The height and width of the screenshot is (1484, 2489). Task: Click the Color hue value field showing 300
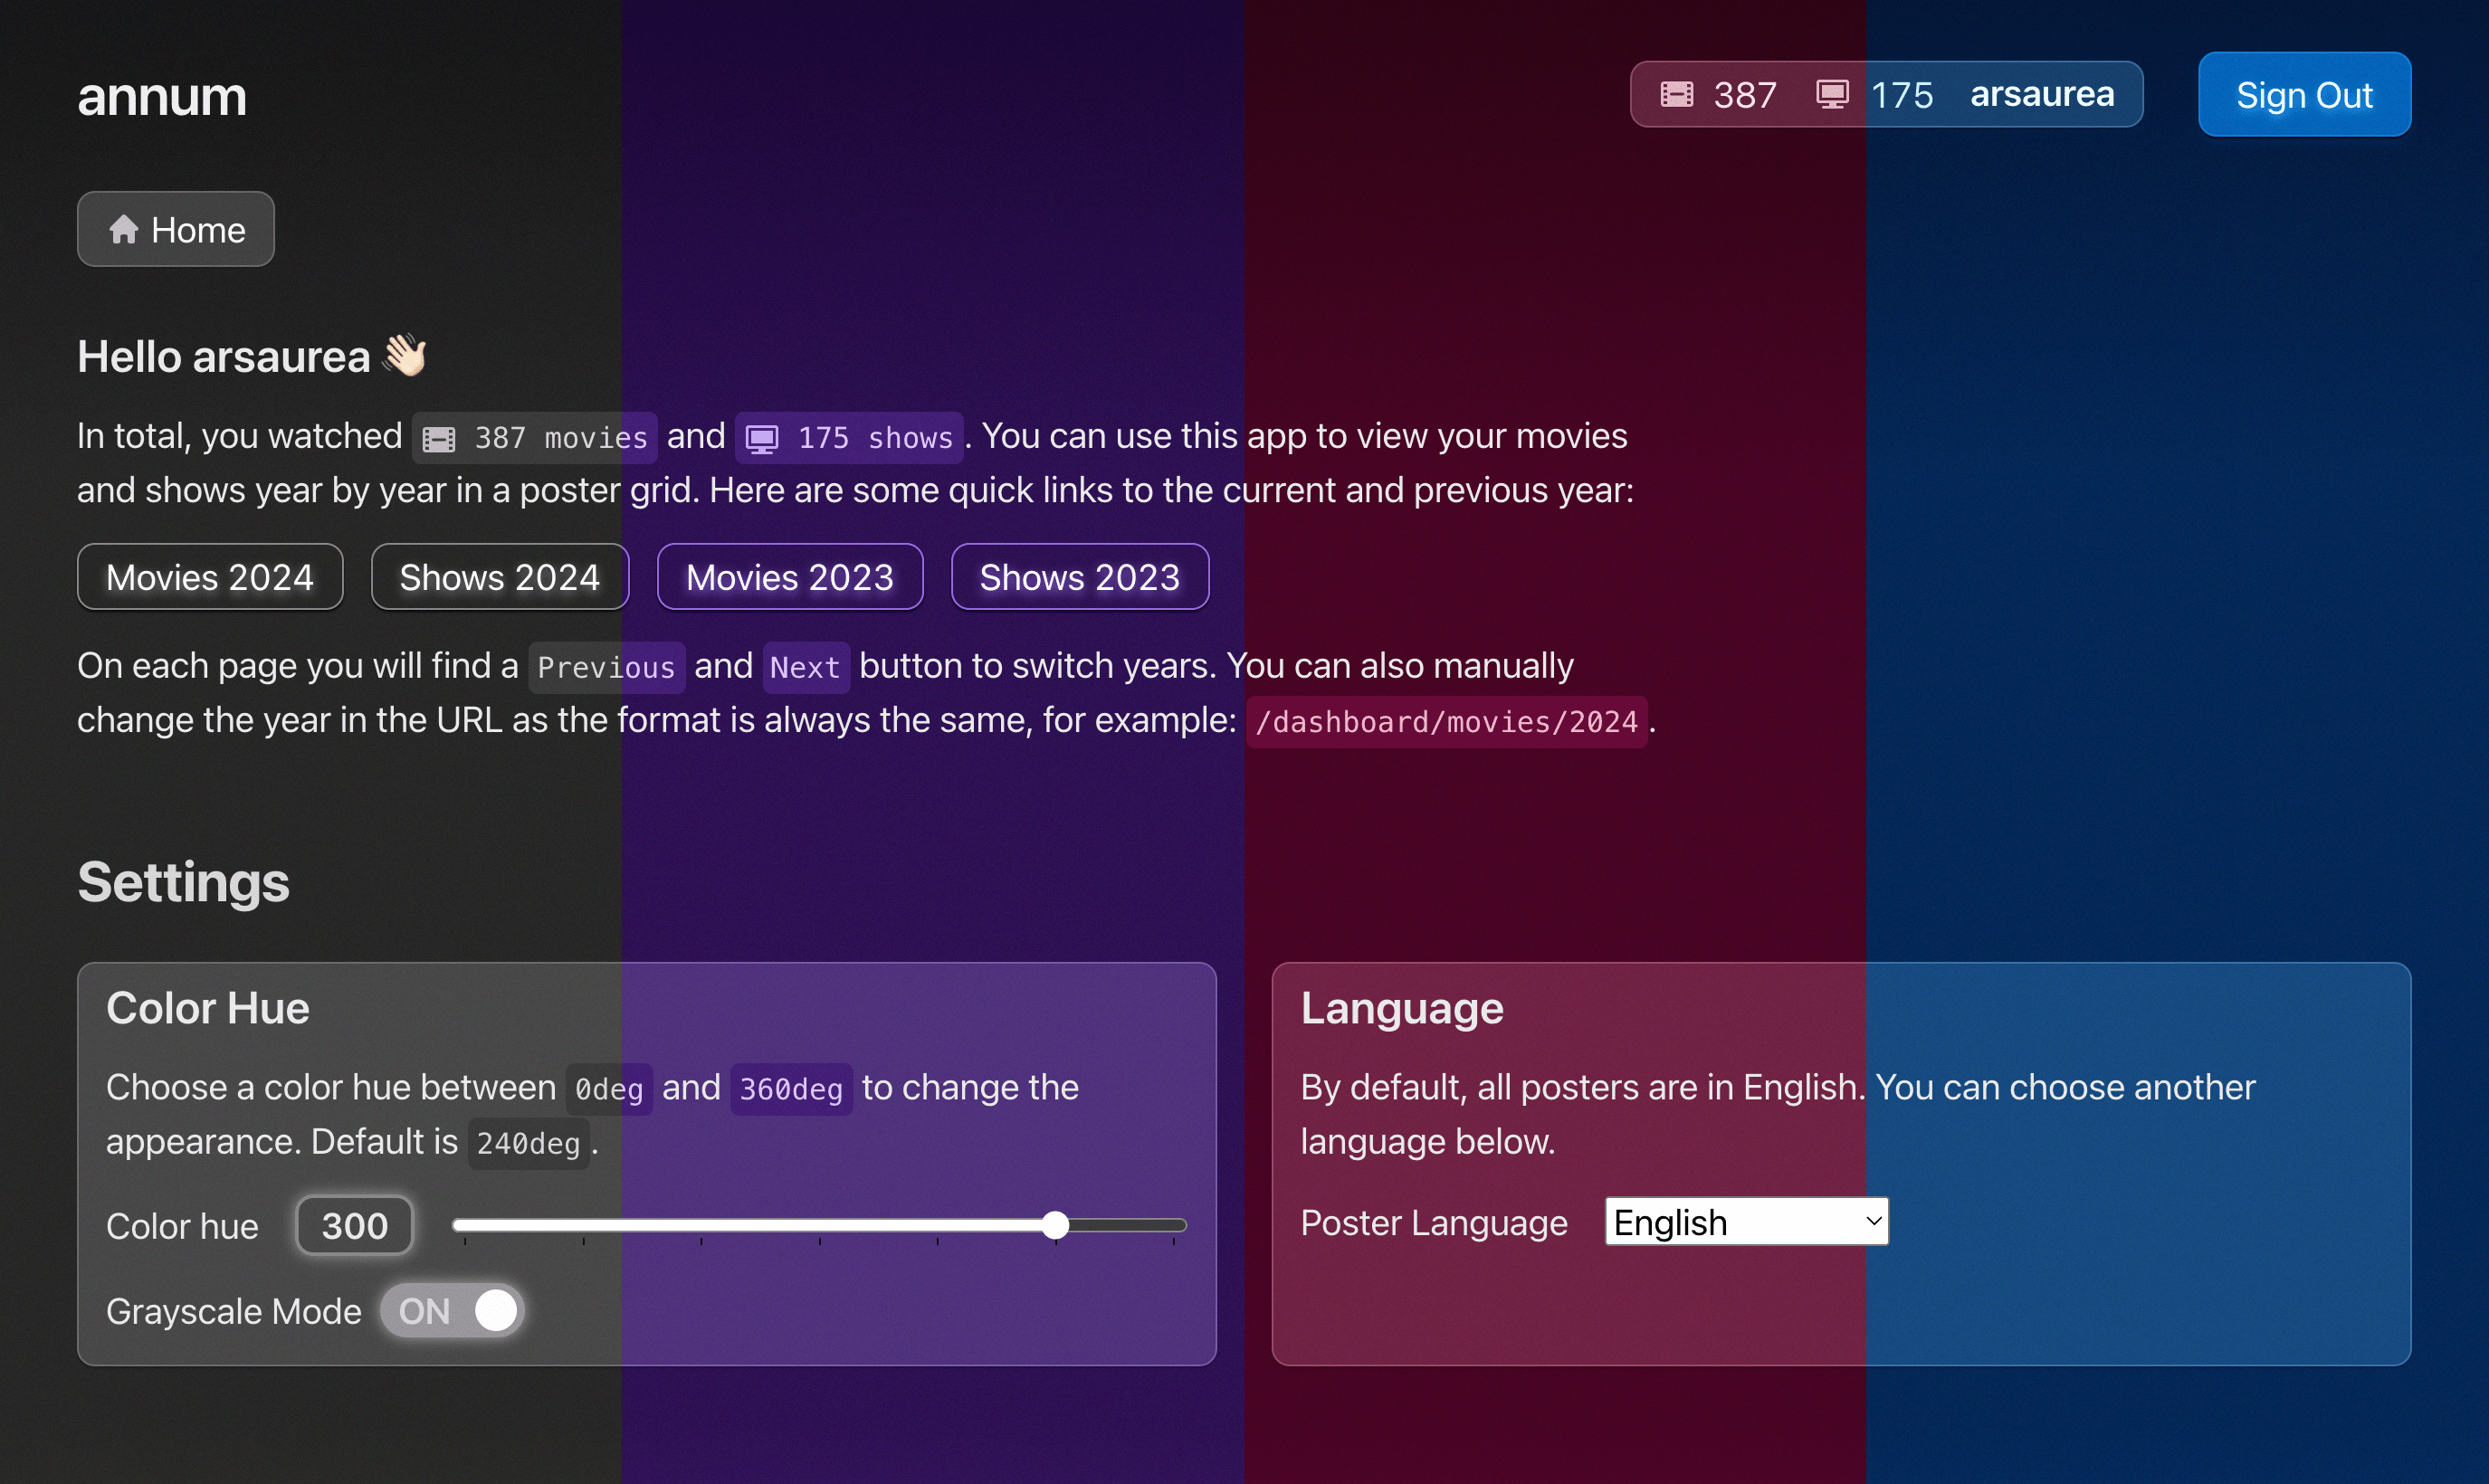(x=353, y=1225)
